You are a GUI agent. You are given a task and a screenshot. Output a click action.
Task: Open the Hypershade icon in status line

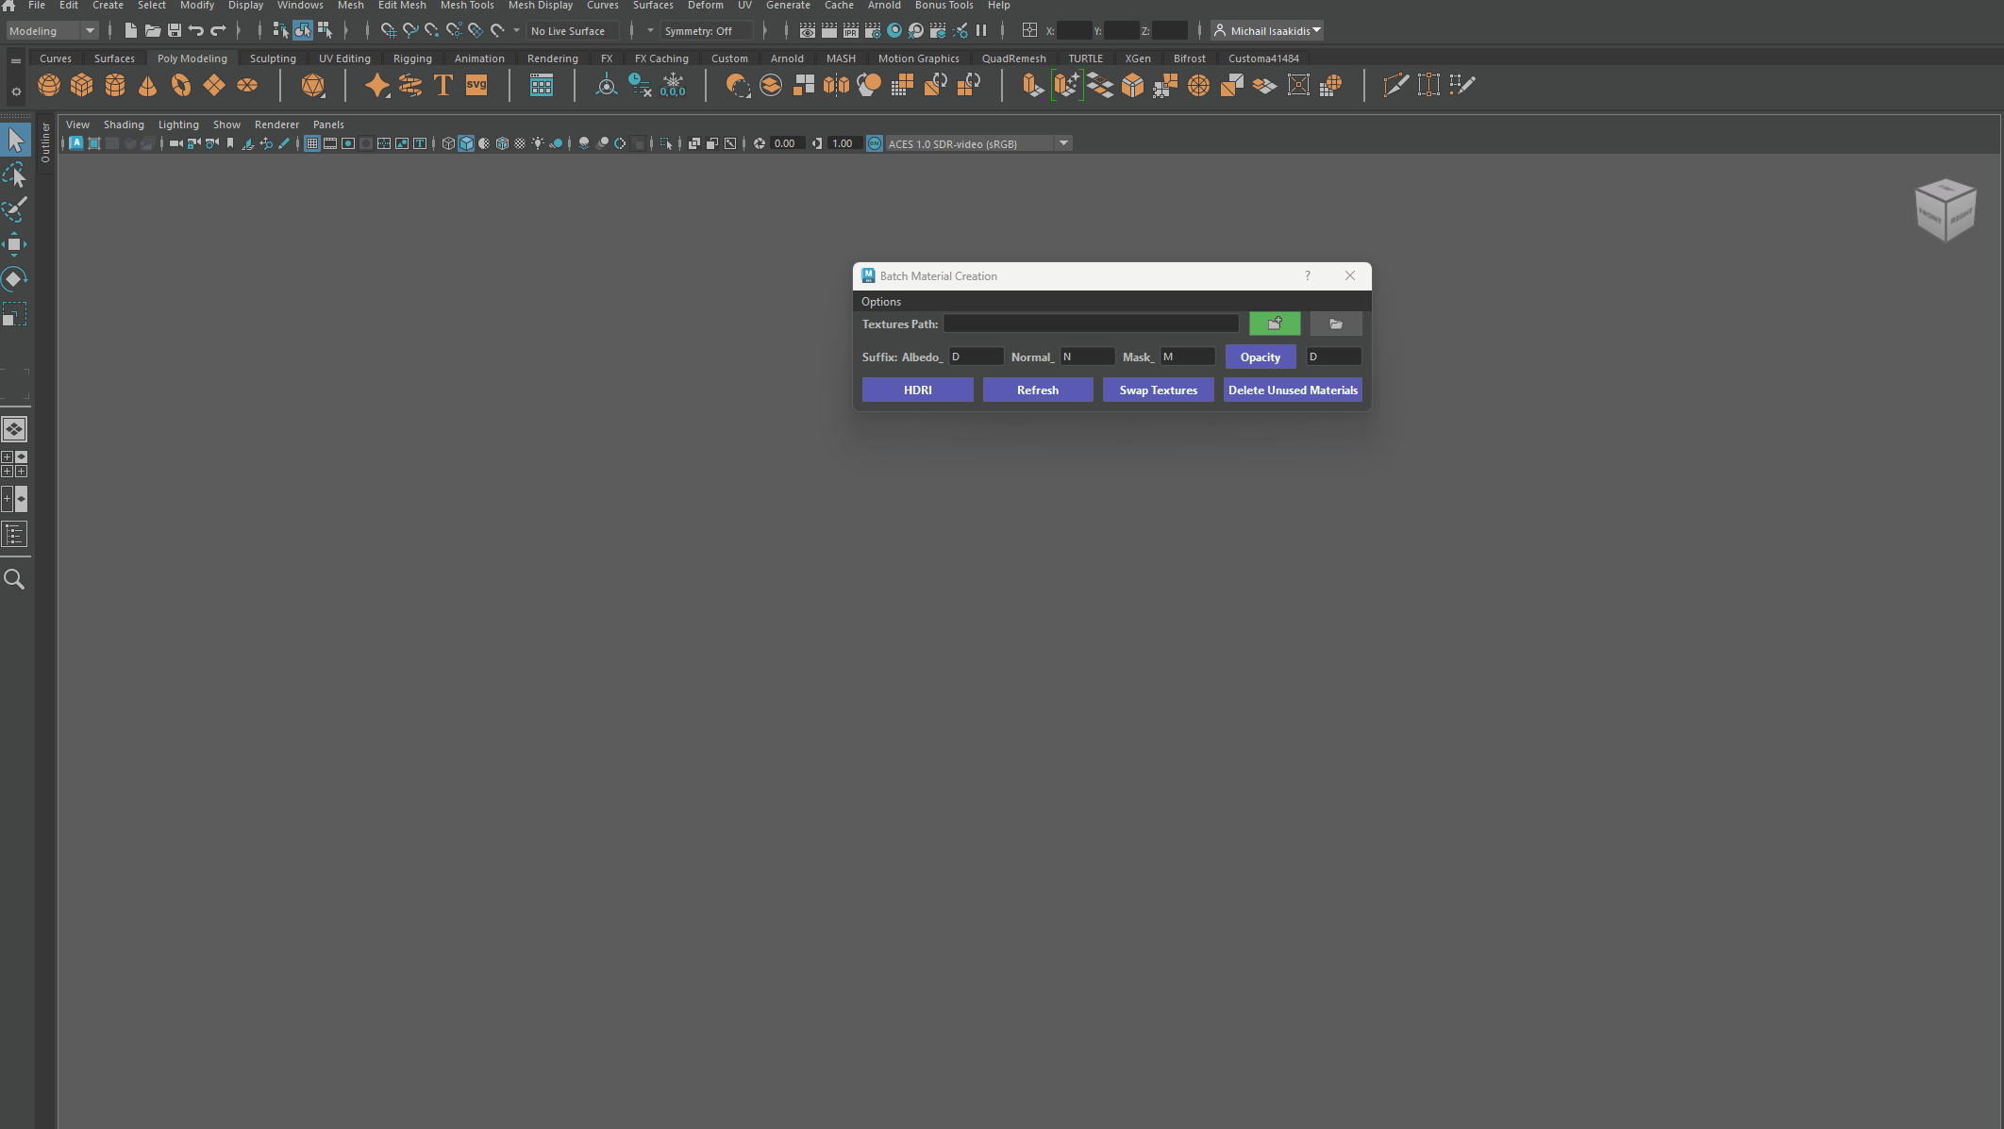pos(894,31)
